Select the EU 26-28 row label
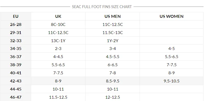This screenshot has height=101, width=204. tap(16, 25)
